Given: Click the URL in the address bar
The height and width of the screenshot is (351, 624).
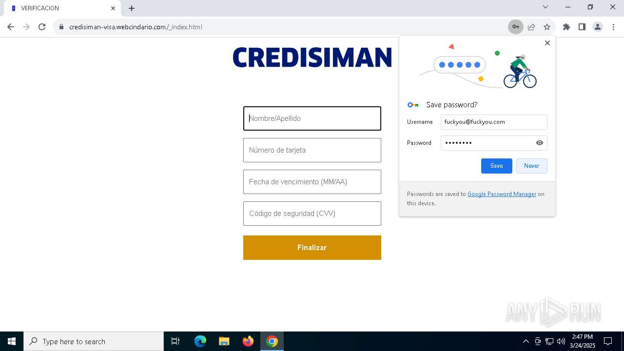Looking at the screenshot, I should 136,27.
